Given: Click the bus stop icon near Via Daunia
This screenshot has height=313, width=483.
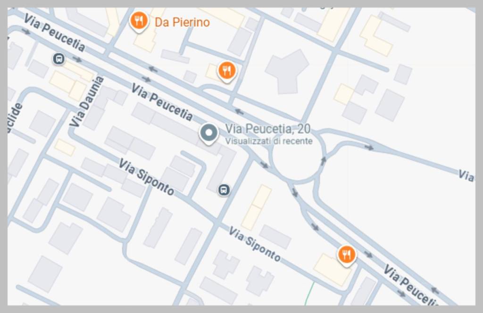Looking at the screenshot, I should tap(58, 58).
